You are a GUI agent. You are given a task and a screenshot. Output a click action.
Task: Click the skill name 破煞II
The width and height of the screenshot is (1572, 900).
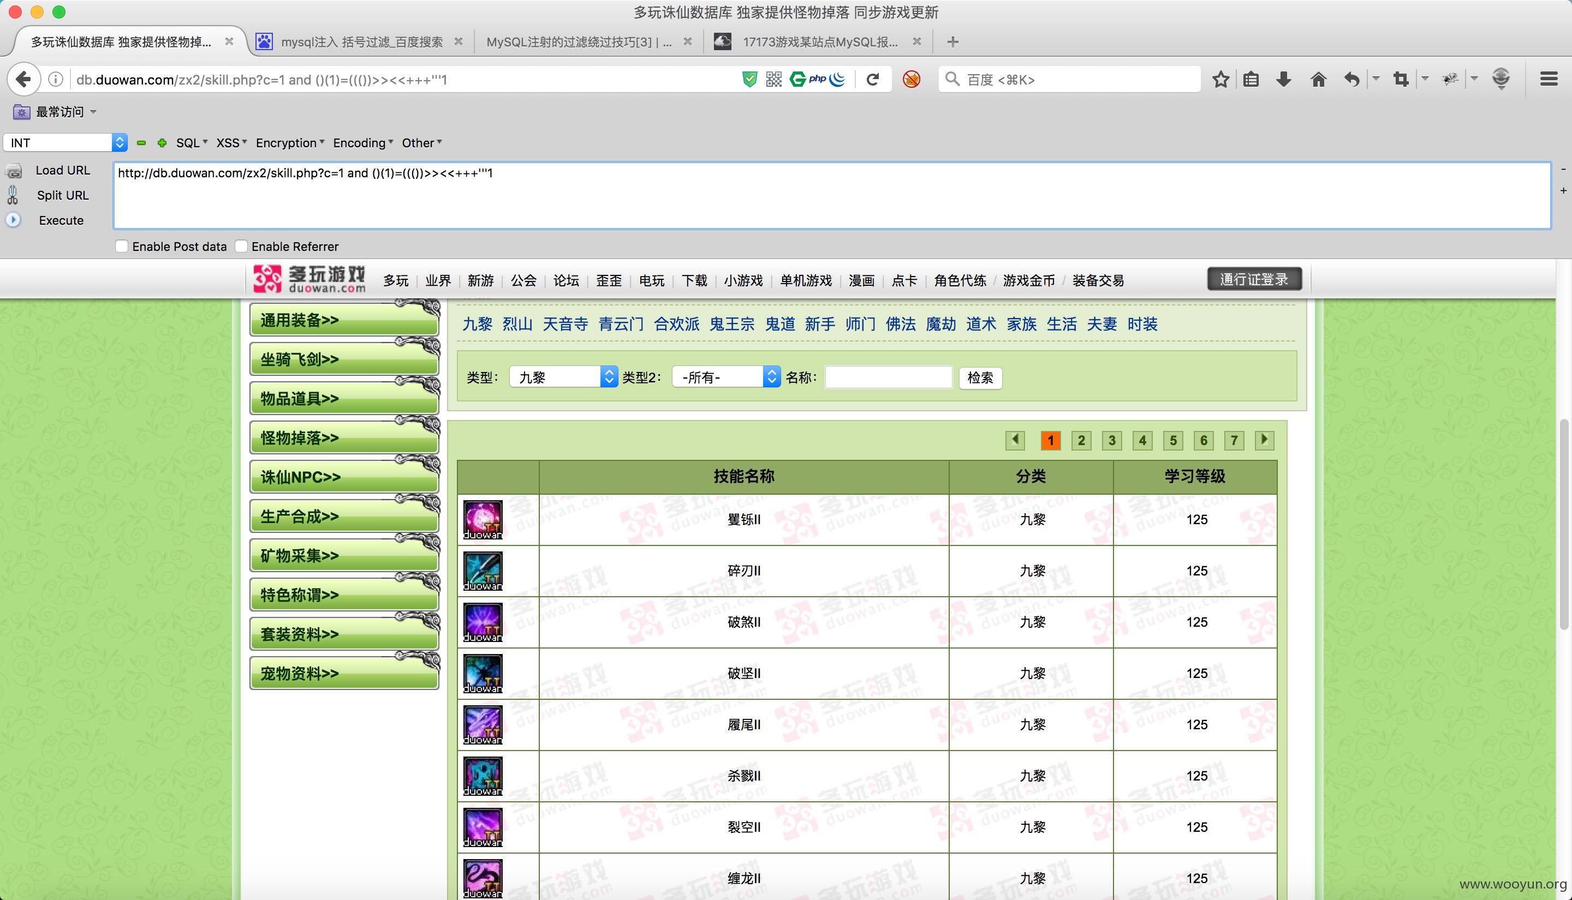point(743,622)
